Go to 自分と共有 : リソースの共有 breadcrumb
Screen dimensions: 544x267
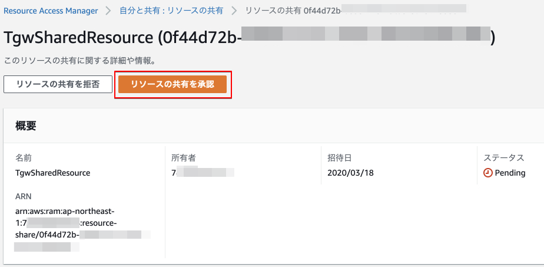pyautogui.click(x=171, y=11)
